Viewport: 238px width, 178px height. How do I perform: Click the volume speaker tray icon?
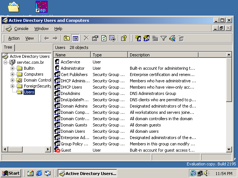tap(206, 173)
